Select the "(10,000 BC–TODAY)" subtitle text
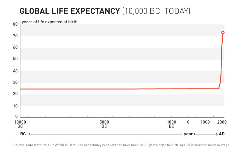Screen dimensions: 239x151 (156, 11)
